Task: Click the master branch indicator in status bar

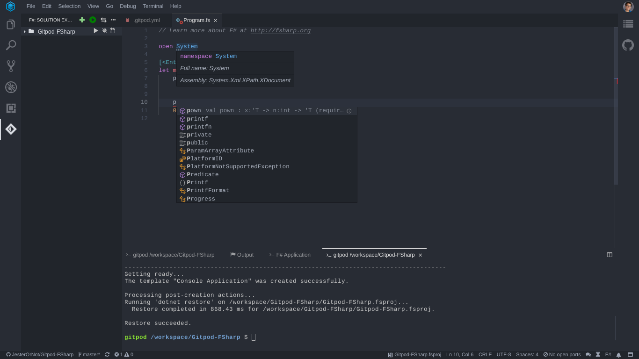Action: point(89,354)
